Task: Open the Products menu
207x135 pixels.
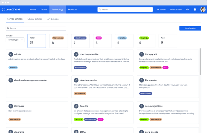Action: tap(72, 9)
